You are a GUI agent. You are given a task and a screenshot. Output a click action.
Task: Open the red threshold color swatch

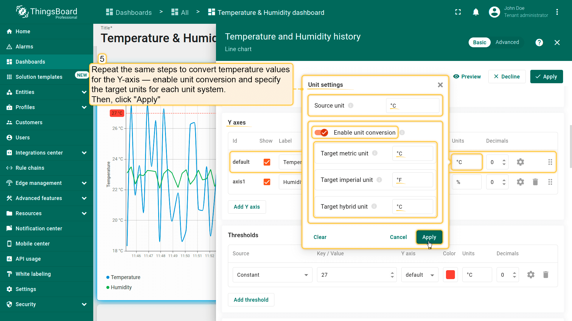[450, 275]
